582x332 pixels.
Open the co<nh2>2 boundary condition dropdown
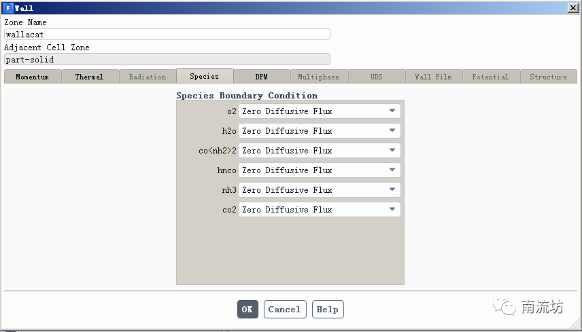[319, 151]
